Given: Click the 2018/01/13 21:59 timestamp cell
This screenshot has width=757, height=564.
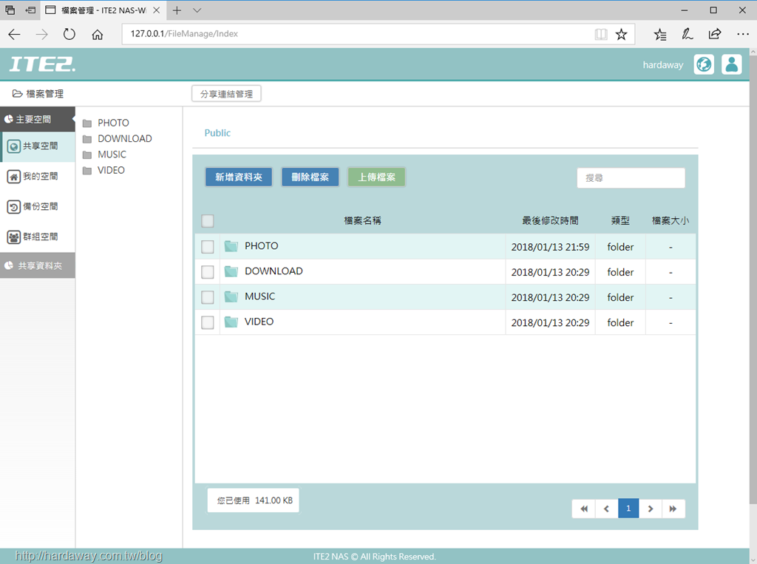Looking at the screenshot, I should click(550, 247).
